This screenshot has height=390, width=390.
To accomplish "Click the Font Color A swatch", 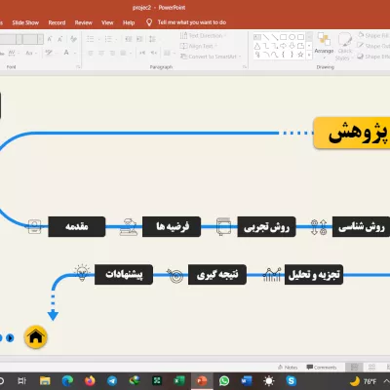I will pos(66,53).
